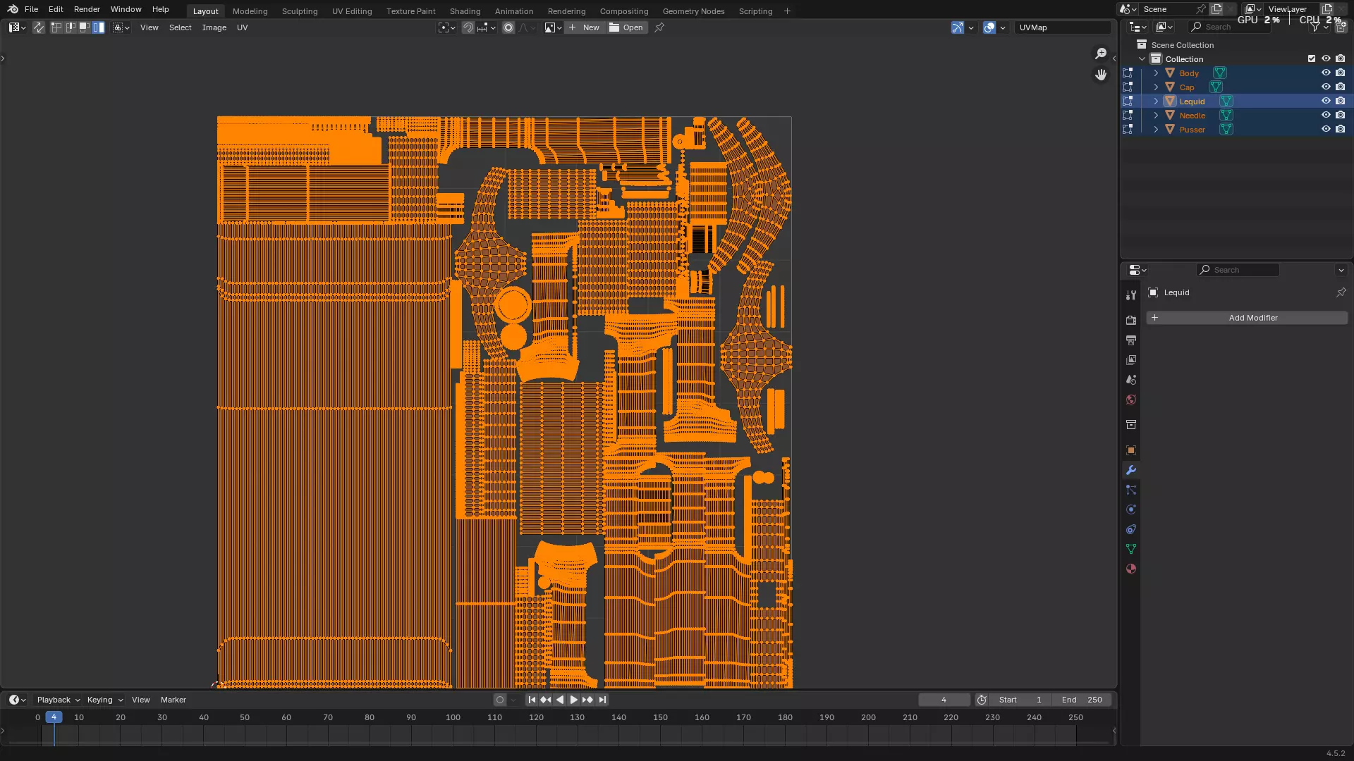Open the Physics properties icon
Viewport: 1354px width, 761px height.
(1131, 509)
